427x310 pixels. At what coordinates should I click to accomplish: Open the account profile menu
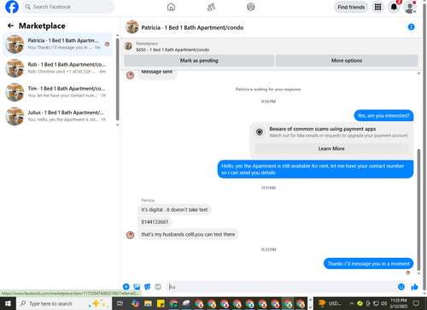[x=410, y=7]
